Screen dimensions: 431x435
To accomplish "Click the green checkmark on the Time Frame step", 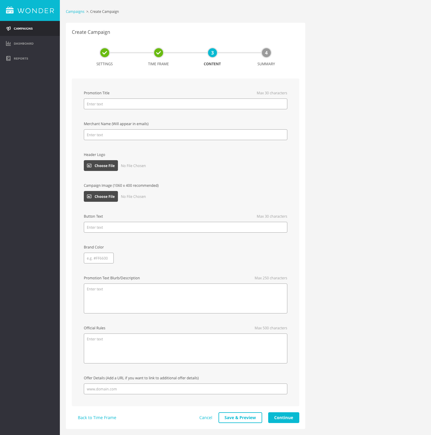I will tap(158, 53).
